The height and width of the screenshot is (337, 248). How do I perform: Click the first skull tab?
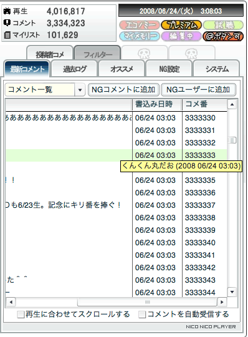click(144, 53)
